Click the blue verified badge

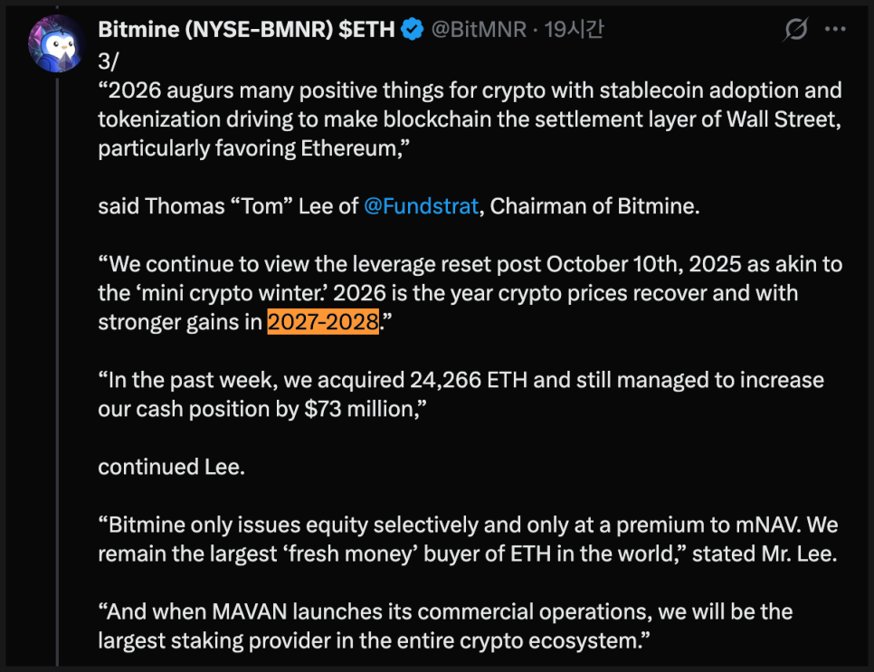point(412,30)
